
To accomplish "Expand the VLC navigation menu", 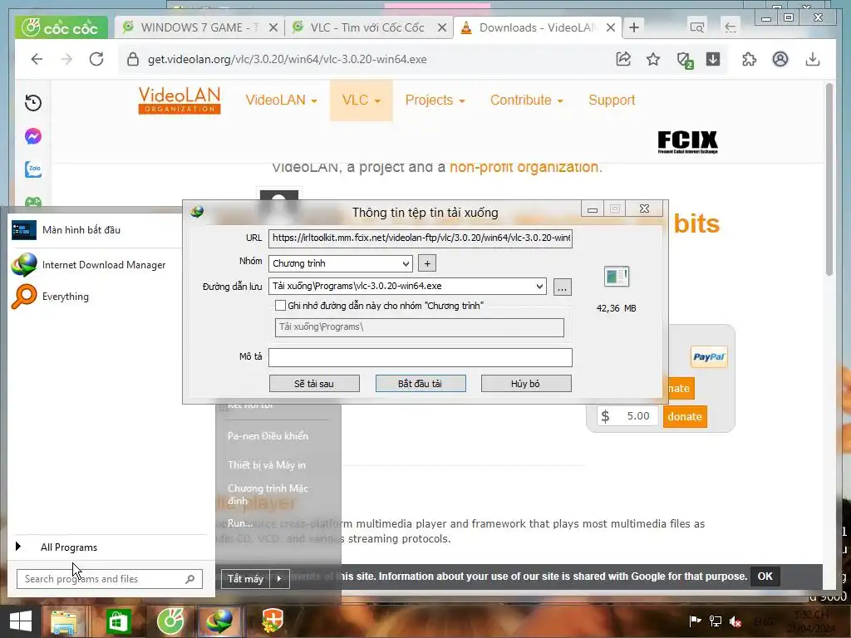I will coord(361,101).
